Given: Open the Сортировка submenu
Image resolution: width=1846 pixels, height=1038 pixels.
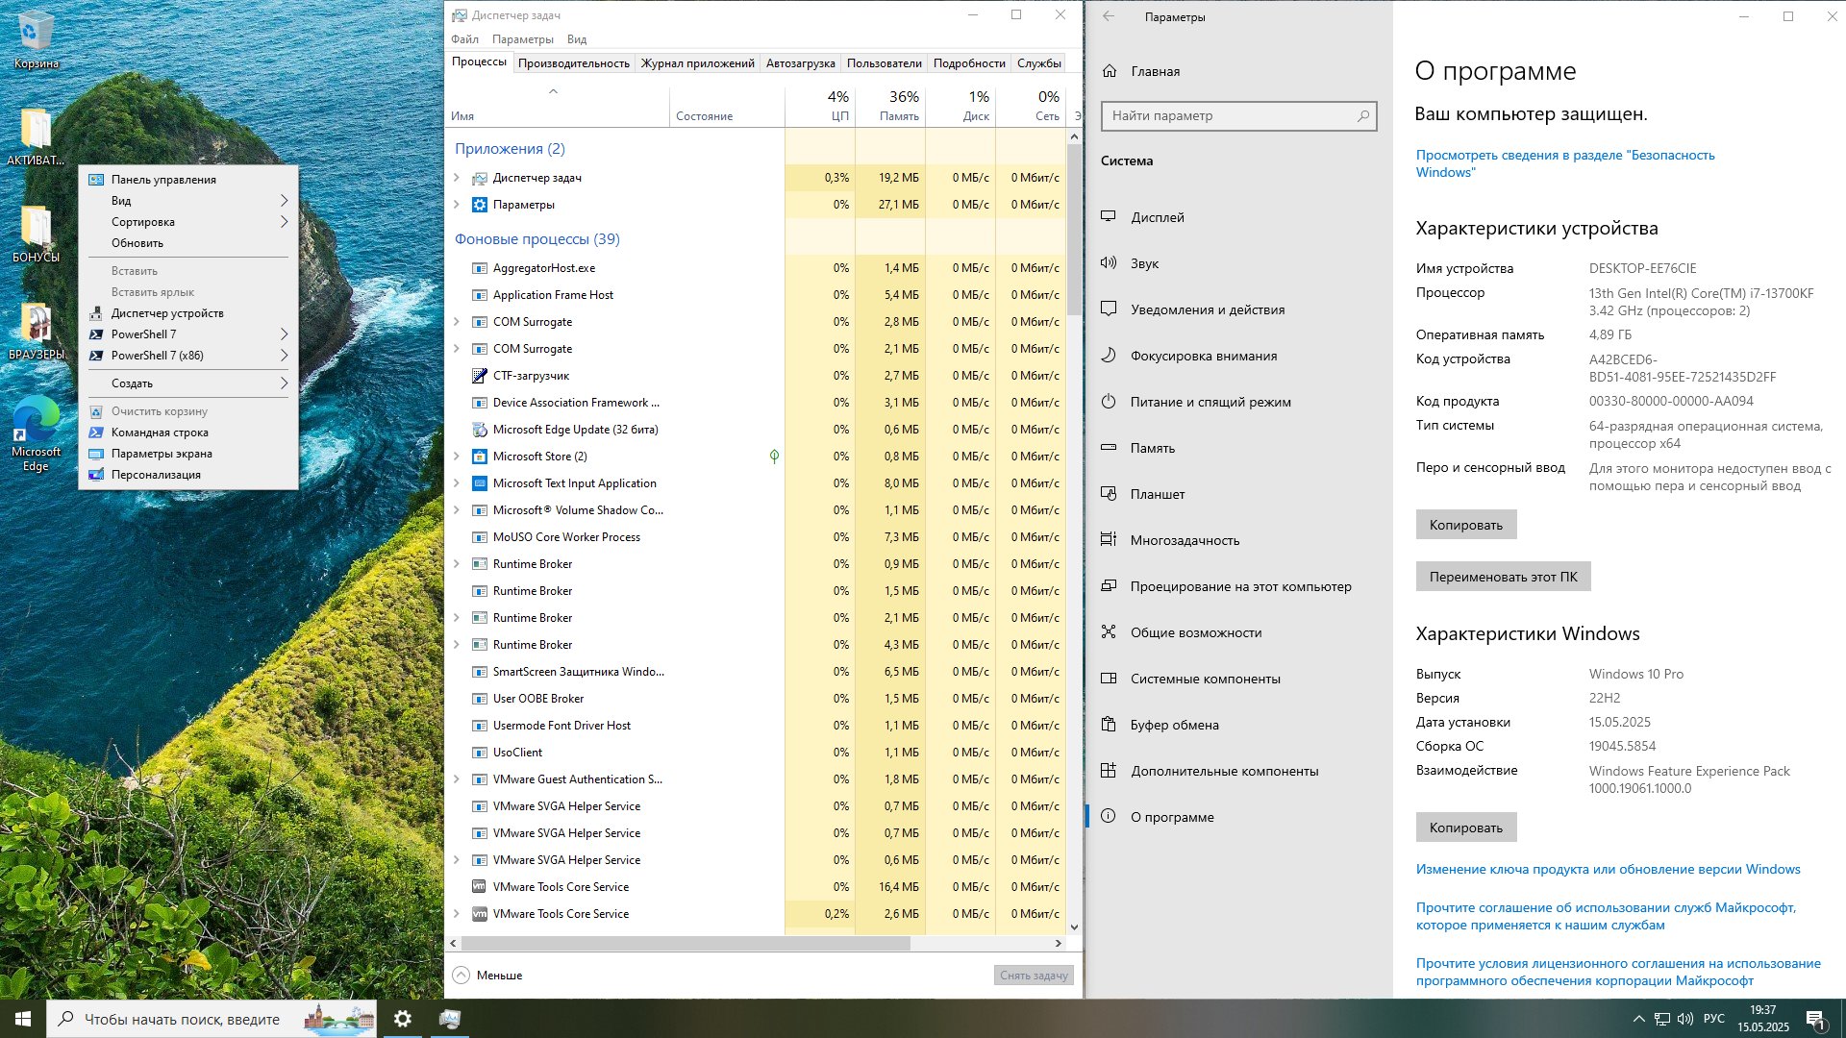Looking at the screenshot, I should coord(188,222).
